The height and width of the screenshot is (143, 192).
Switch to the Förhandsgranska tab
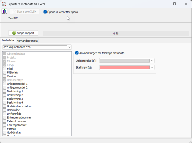(x=27, y=41)
